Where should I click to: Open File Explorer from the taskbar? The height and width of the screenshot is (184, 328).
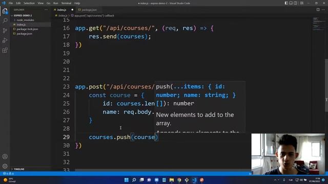(172, 180)
